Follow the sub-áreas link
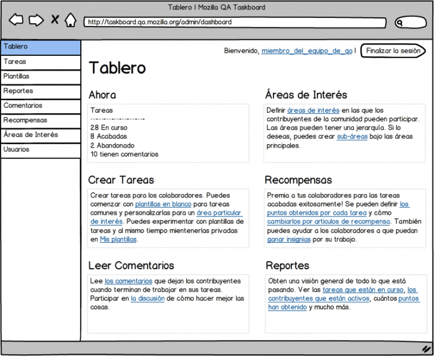The image size is (434, 356). (x=352, y=136)
